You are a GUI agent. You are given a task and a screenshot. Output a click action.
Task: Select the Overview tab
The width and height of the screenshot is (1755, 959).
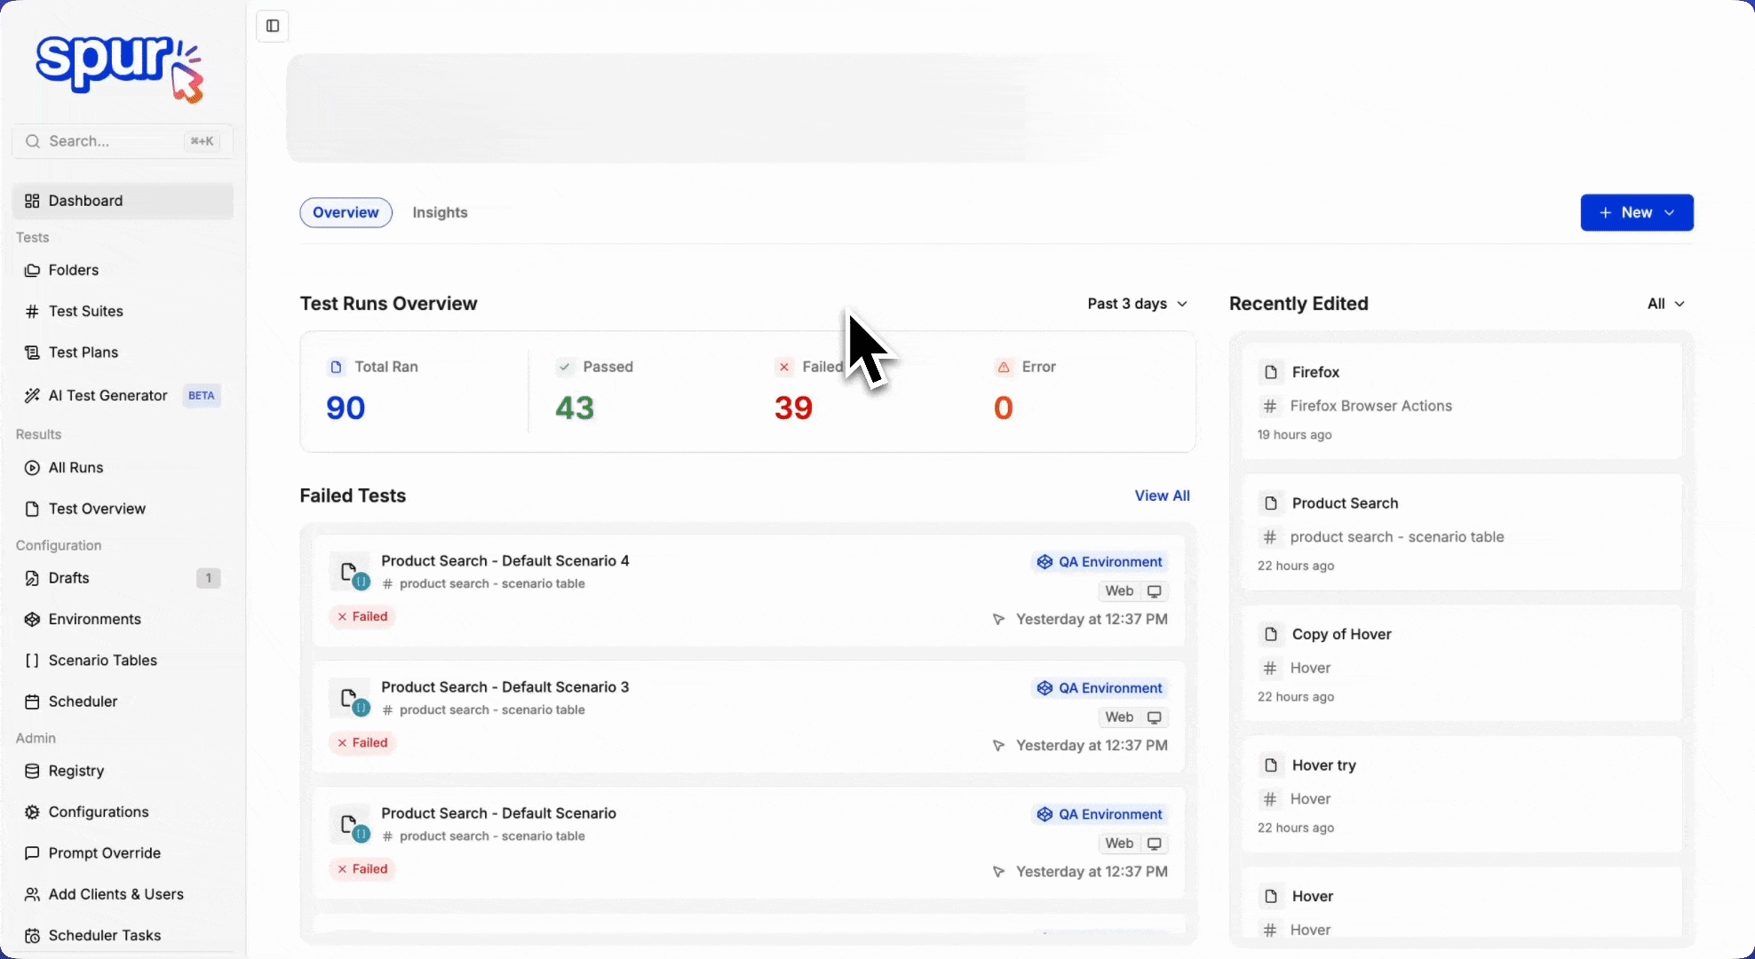coord(345,213)
